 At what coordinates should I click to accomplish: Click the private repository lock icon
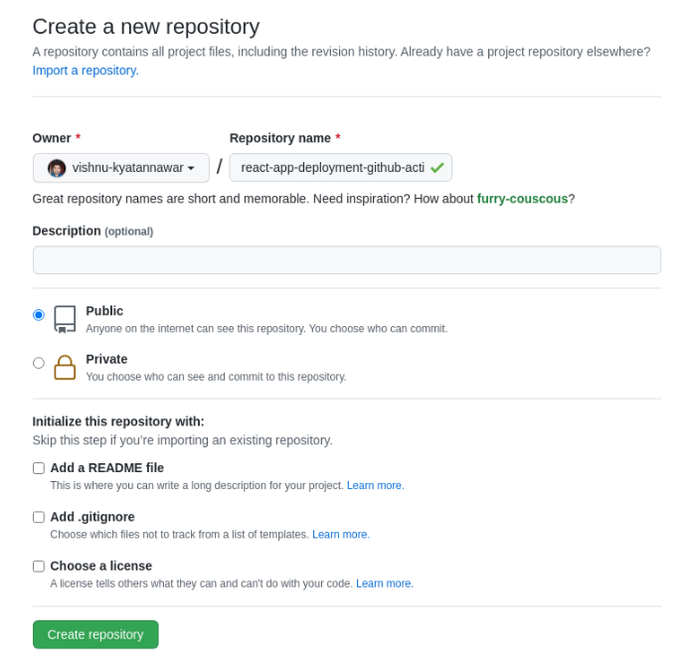65,367
